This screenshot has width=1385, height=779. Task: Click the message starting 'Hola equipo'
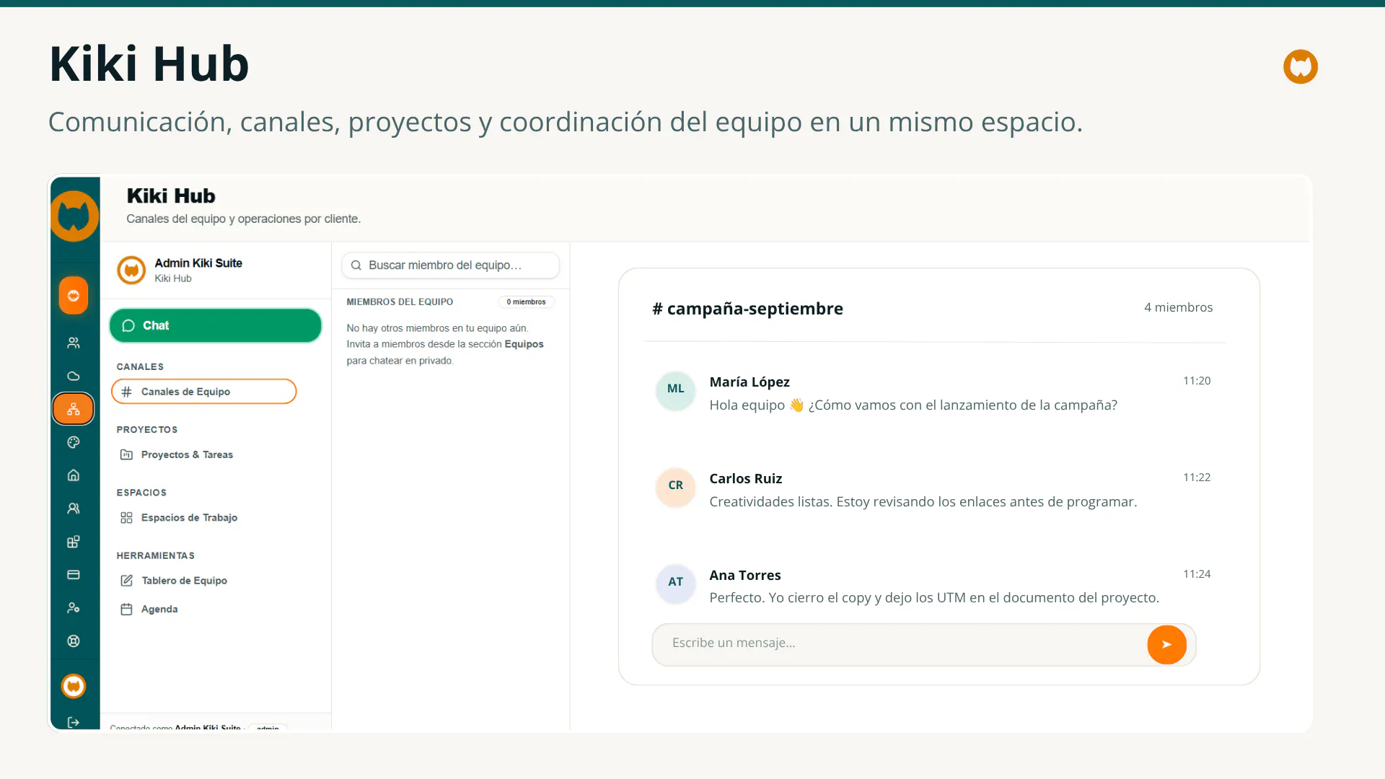pos(913,405)
